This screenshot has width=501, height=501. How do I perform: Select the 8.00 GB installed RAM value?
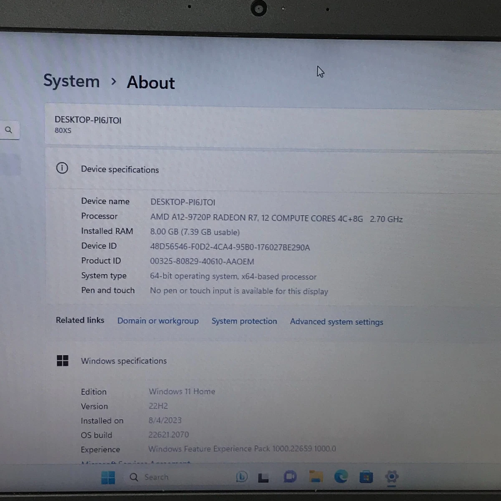click(x=195, y=232)
